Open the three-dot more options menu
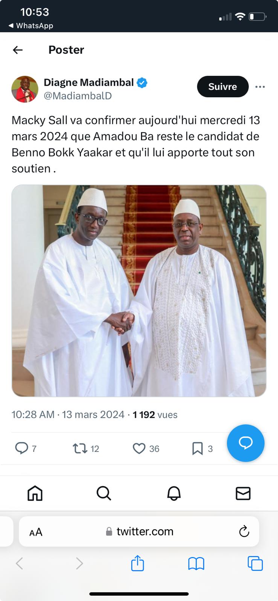Screen dimensions: 278x601 pos(260,87)
